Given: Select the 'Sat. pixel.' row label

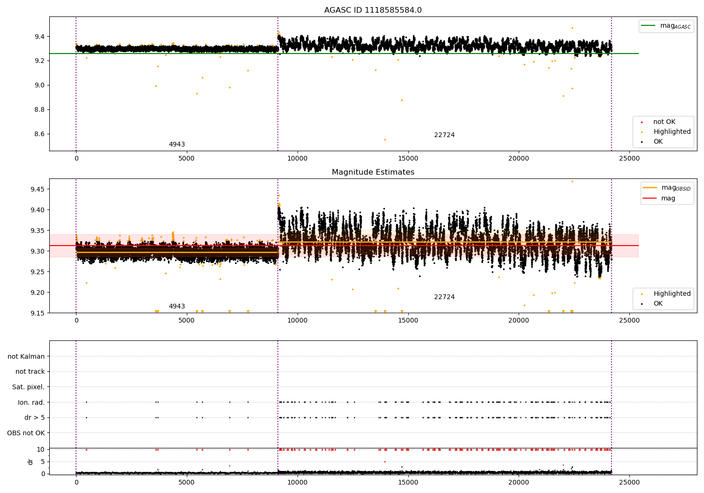Looking at the screenshot, I should click(x=29, y=387).
